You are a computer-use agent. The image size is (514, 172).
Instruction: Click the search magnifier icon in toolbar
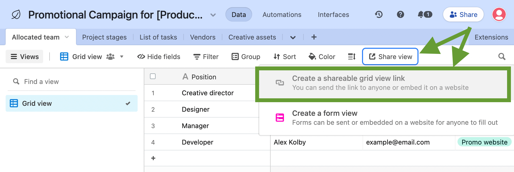pos(502,57)
